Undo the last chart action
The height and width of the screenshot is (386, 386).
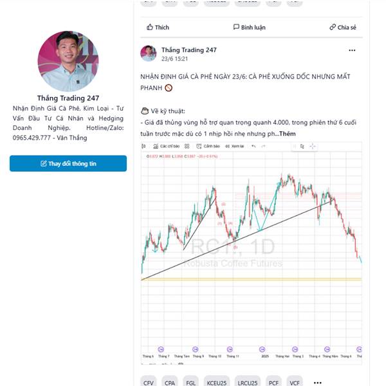[253, 146]
